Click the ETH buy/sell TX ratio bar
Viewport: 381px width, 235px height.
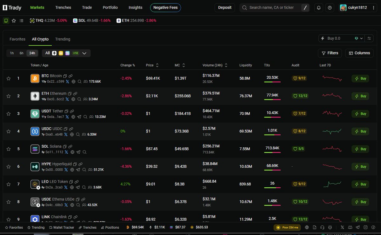(x=272, y=99)
